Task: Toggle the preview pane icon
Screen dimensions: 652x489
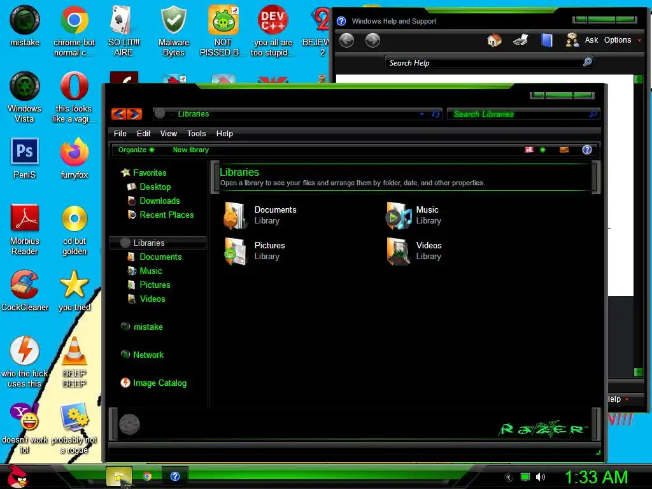Action: pos(564,150)
